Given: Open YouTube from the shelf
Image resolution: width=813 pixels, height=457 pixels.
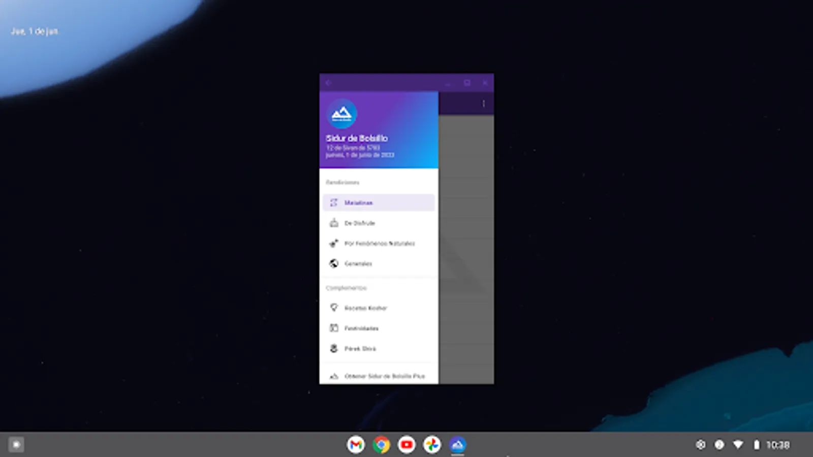Looking at the screenshot, I should (x=407, y=445).
